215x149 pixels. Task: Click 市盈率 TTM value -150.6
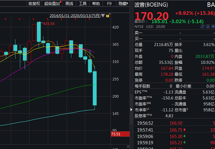[167, 98]
